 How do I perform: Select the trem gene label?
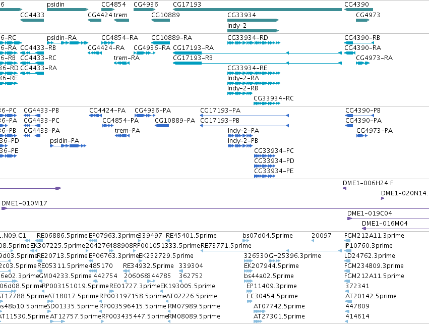[x=120, y=15]
